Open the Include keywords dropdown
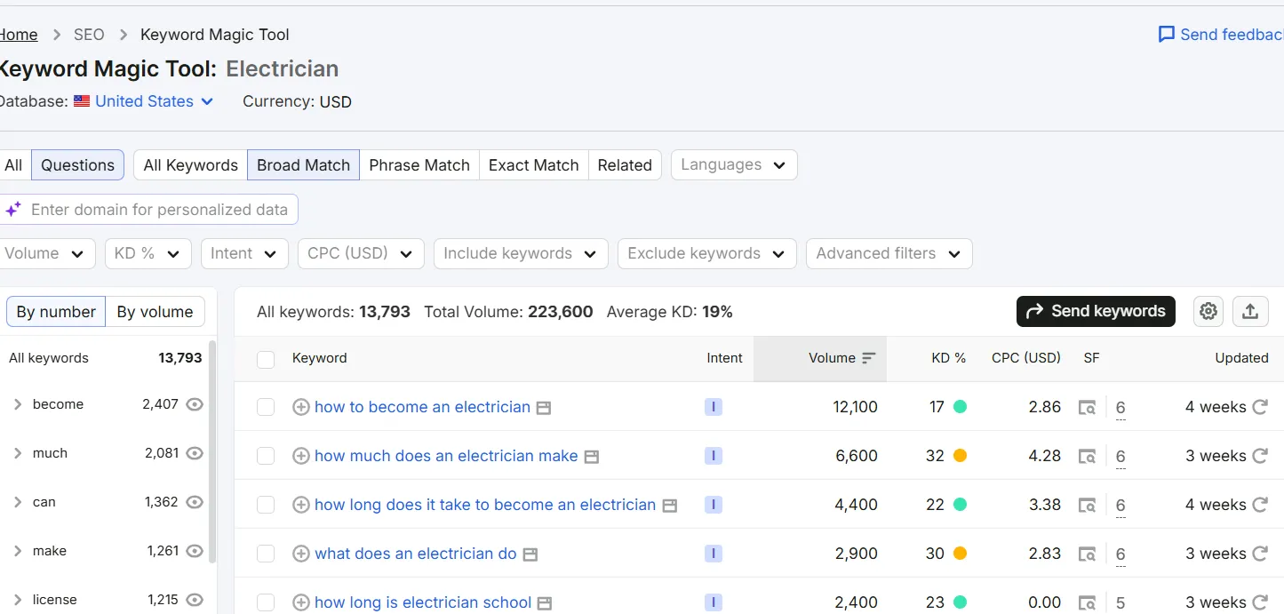The height and width of the screenshot is (614, 1284). click(x=521, y=253)
